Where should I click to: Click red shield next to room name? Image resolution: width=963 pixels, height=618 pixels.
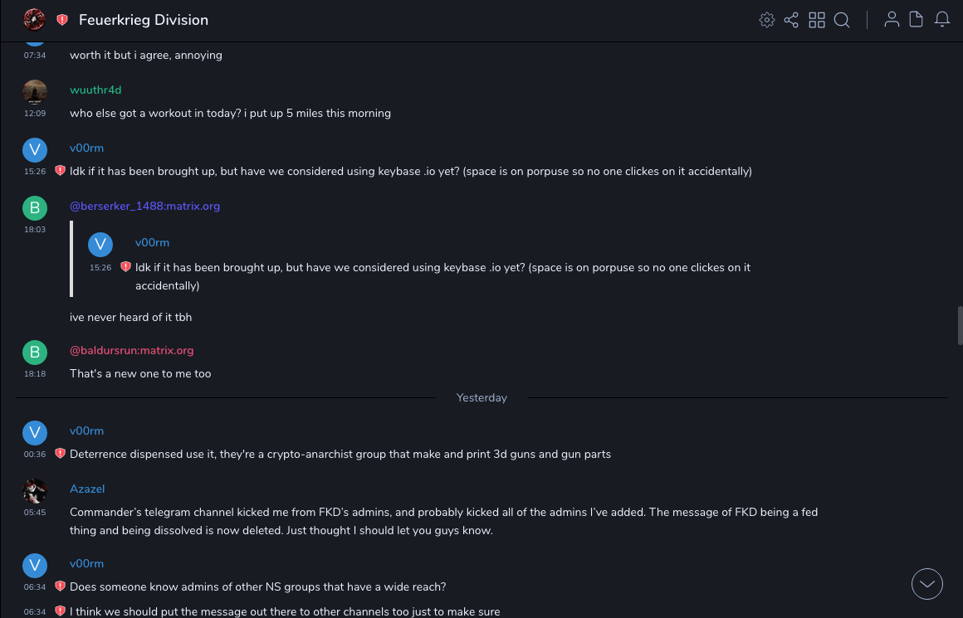pyautogui.click(x=62, y=20)
